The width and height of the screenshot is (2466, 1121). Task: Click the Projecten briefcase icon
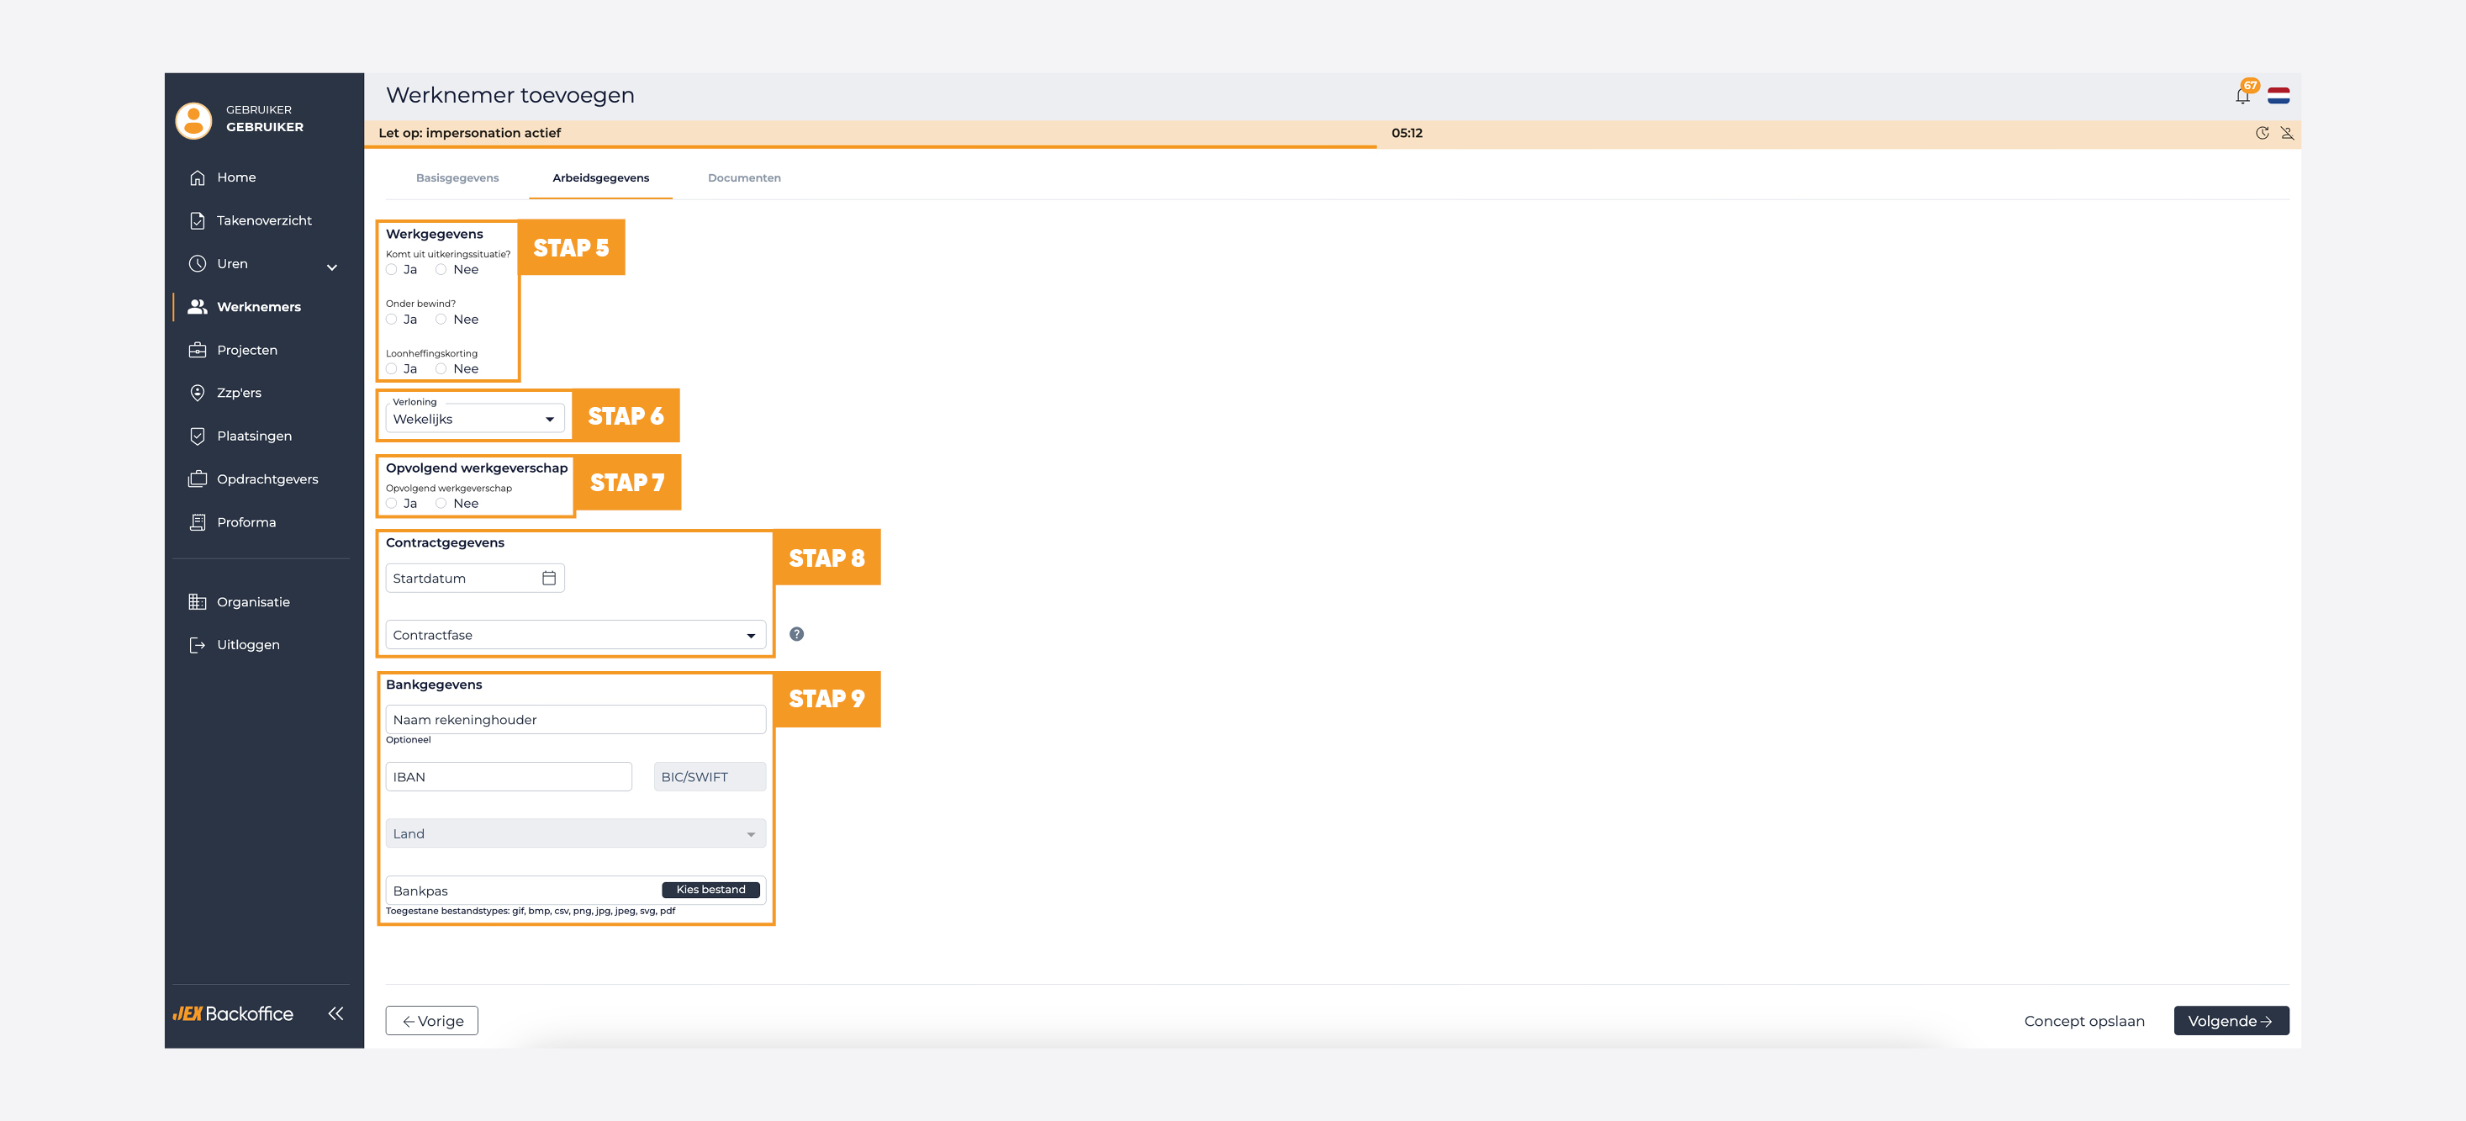(198, 349)
